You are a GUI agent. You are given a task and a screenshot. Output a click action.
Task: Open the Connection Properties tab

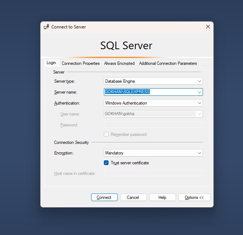(x=81, y=63)
